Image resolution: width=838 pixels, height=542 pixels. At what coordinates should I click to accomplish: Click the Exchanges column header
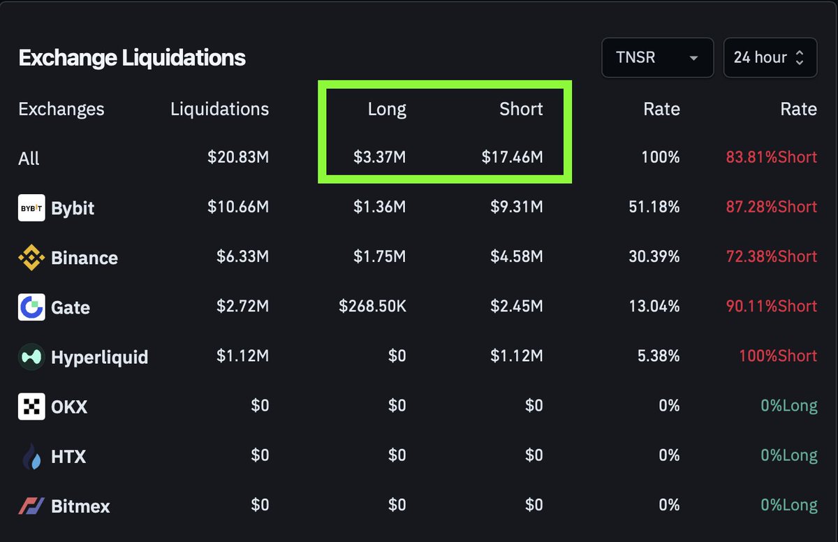coord(61,109)
